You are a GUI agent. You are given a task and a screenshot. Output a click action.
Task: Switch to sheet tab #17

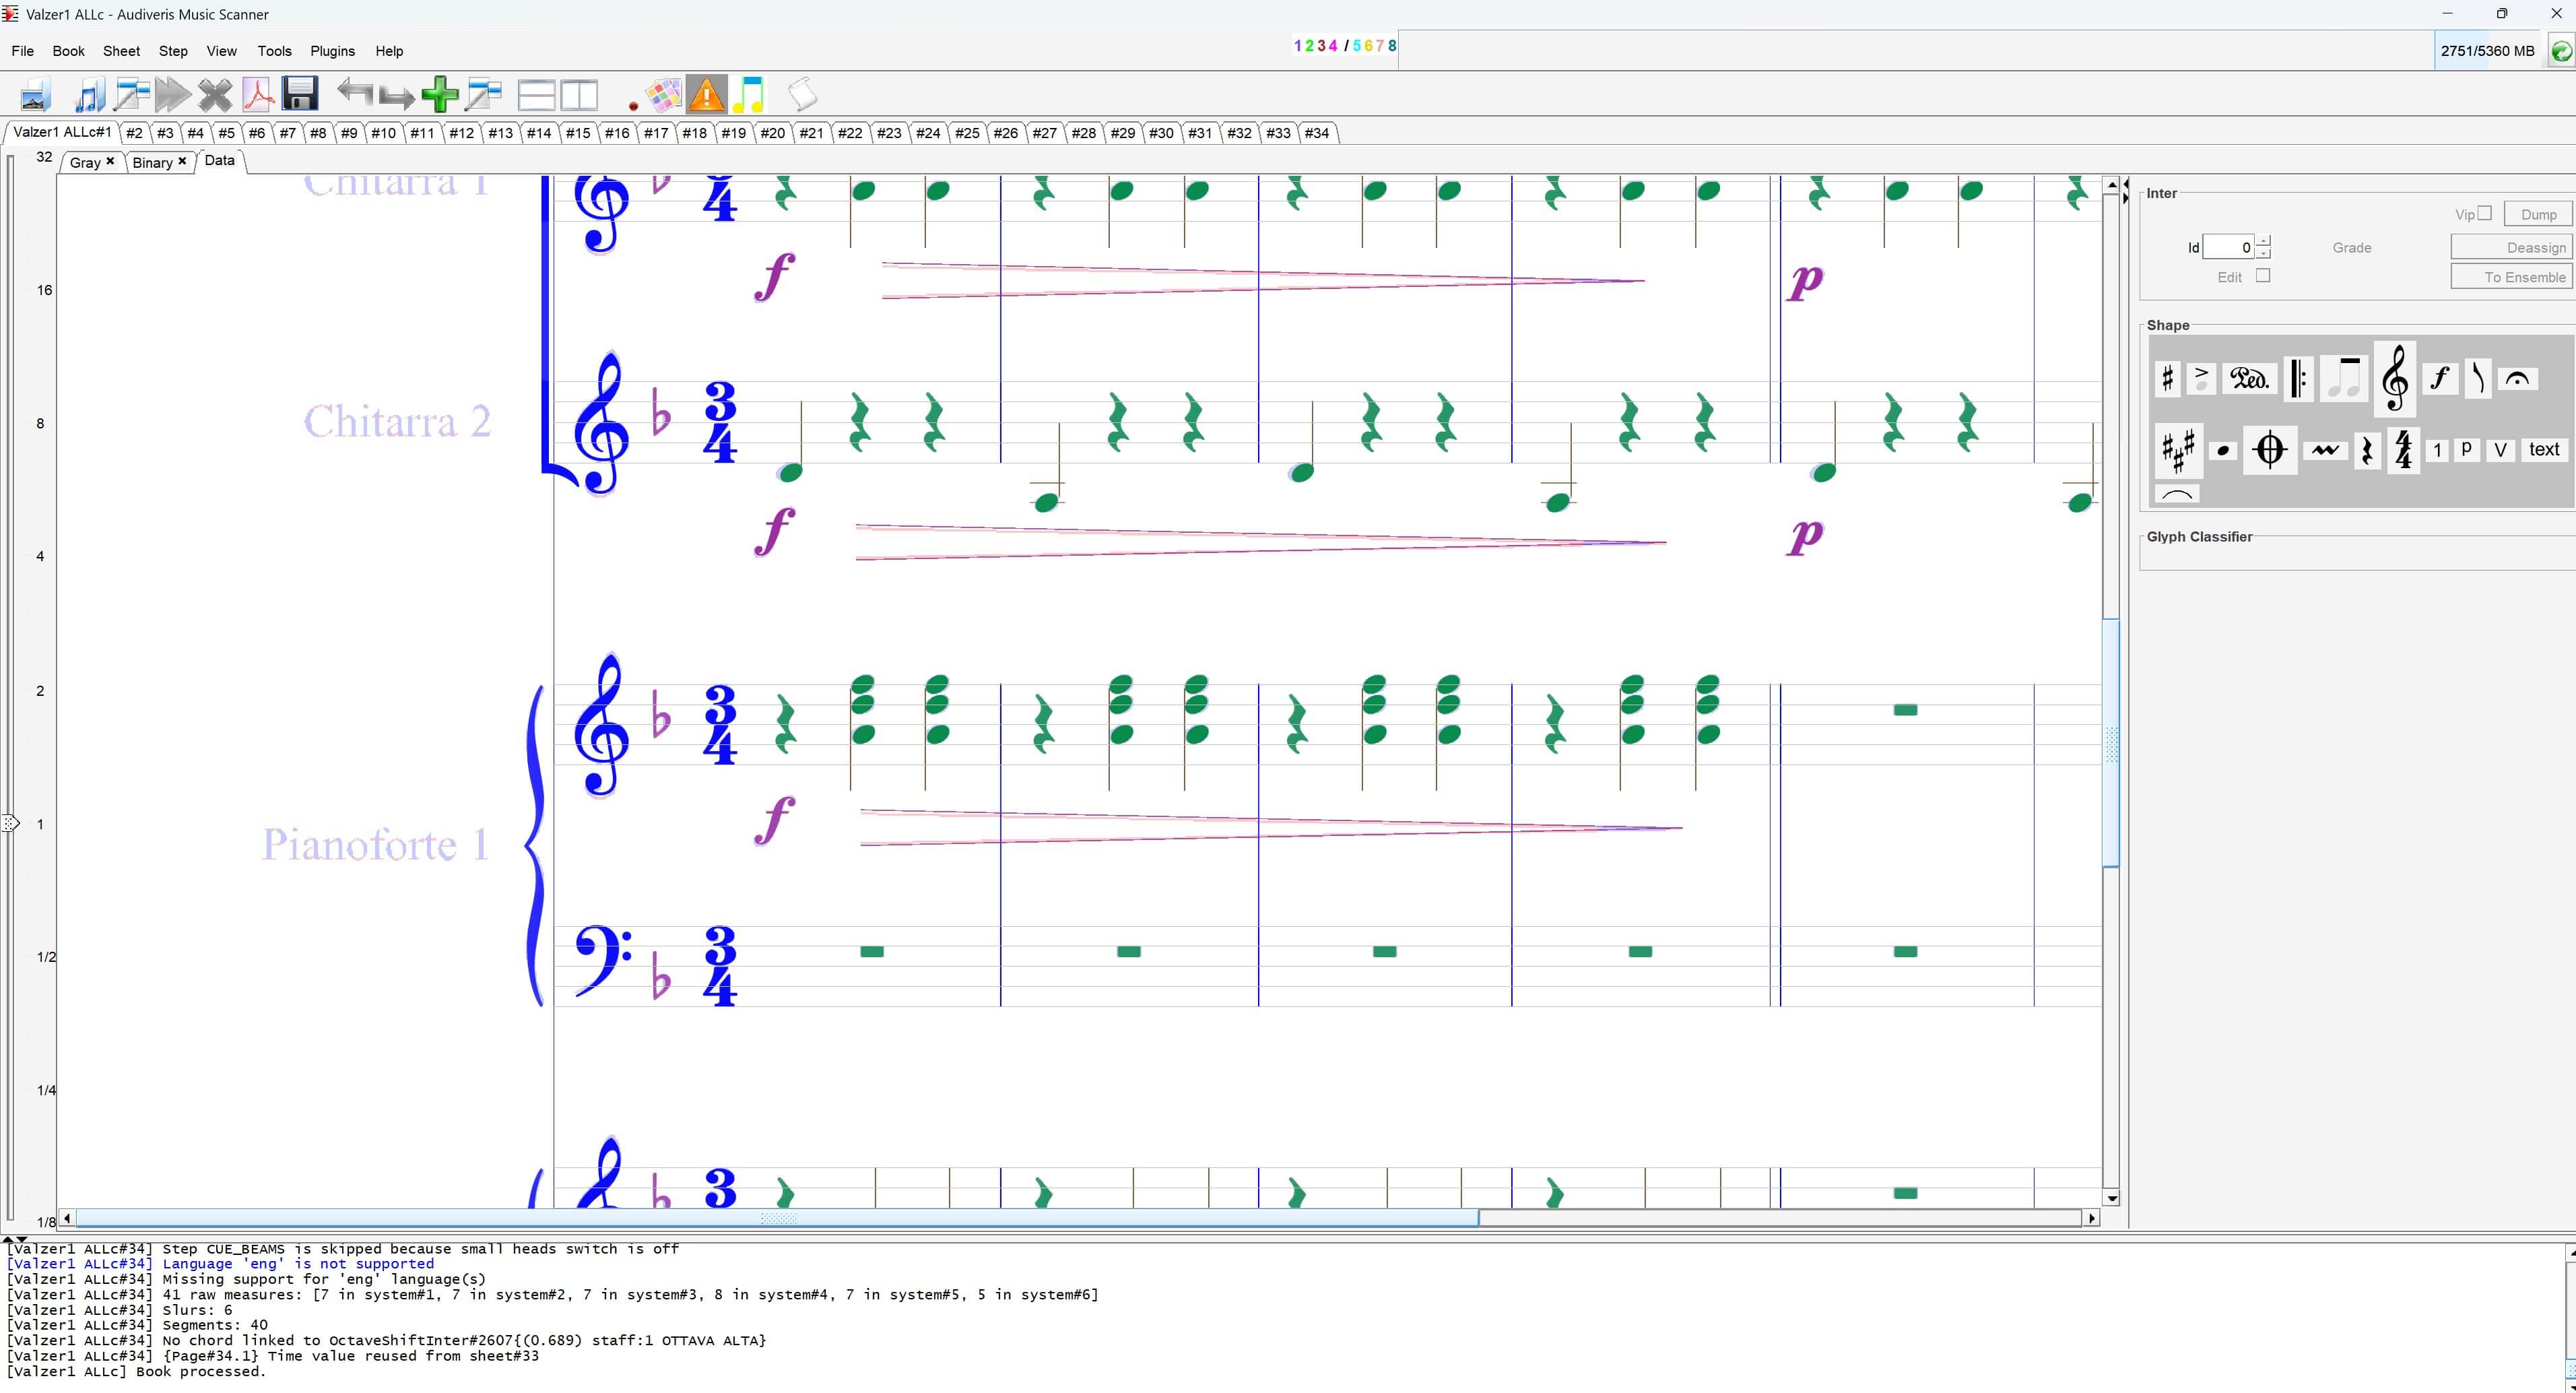[655, 133]
